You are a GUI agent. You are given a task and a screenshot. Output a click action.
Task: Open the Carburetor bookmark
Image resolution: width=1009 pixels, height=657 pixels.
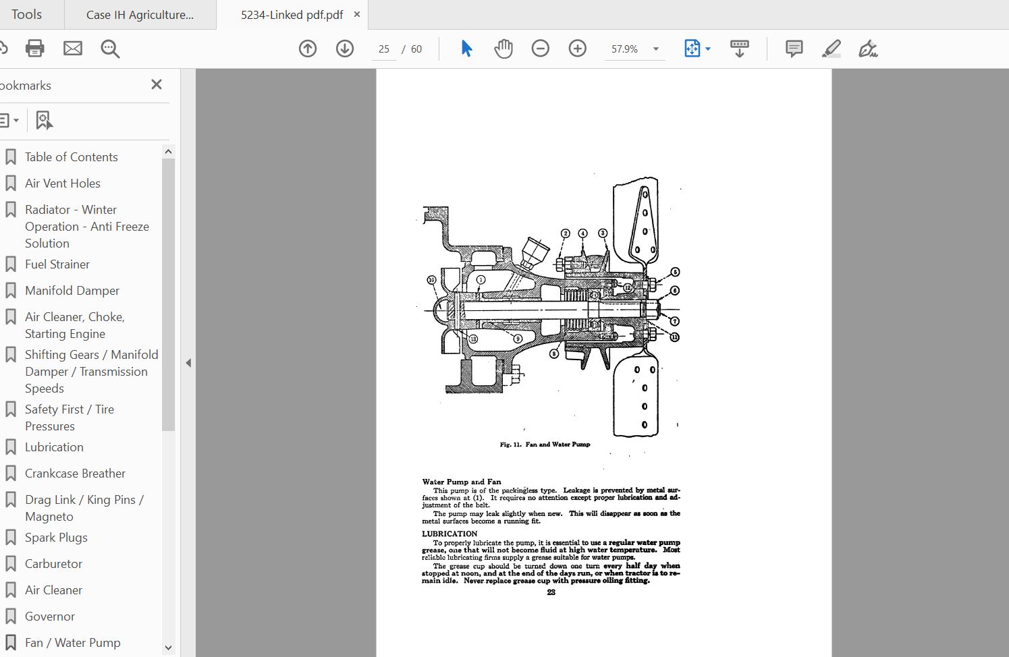pyautogui.click(x=53, y=563)
